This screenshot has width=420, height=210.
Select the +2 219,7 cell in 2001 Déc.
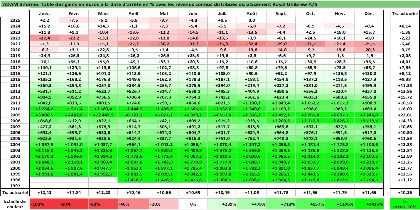[369, 162]
